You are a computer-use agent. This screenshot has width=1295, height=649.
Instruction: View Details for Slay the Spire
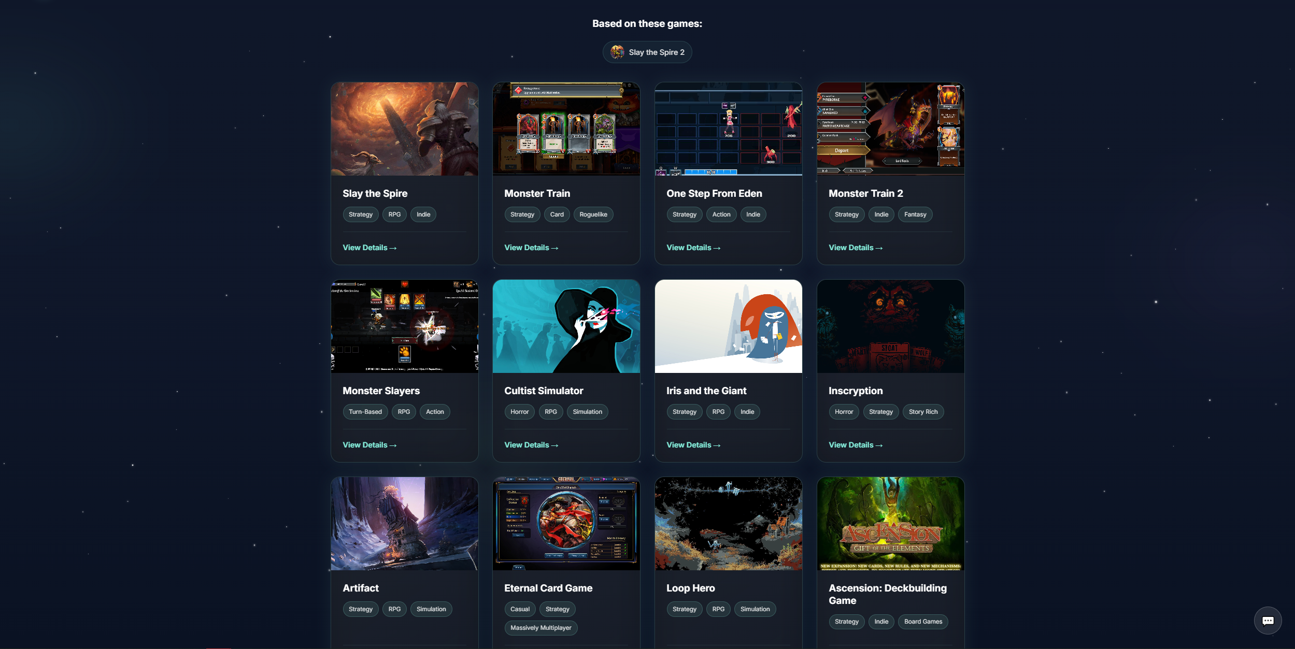(x=369, y=247)
